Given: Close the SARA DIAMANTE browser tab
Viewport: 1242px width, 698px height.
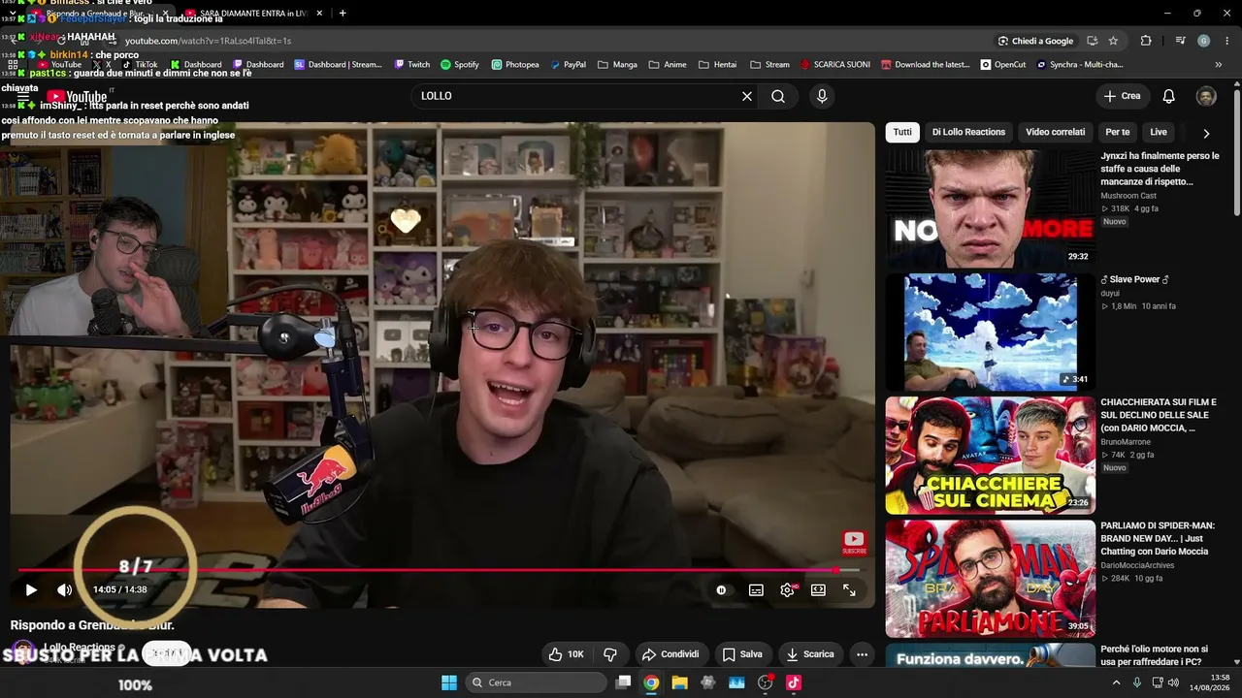Looking at the screenshot, I should [319, 13].
